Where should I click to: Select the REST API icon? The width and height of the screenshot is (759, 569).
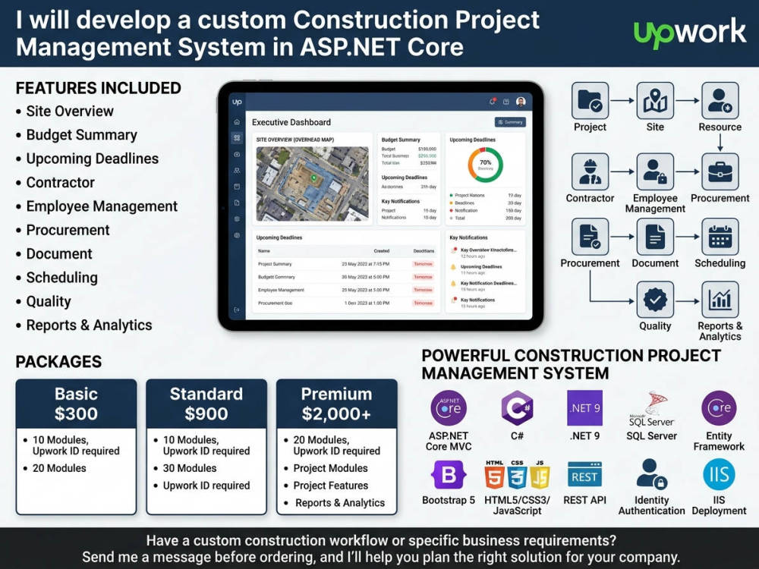pos(584,474)
